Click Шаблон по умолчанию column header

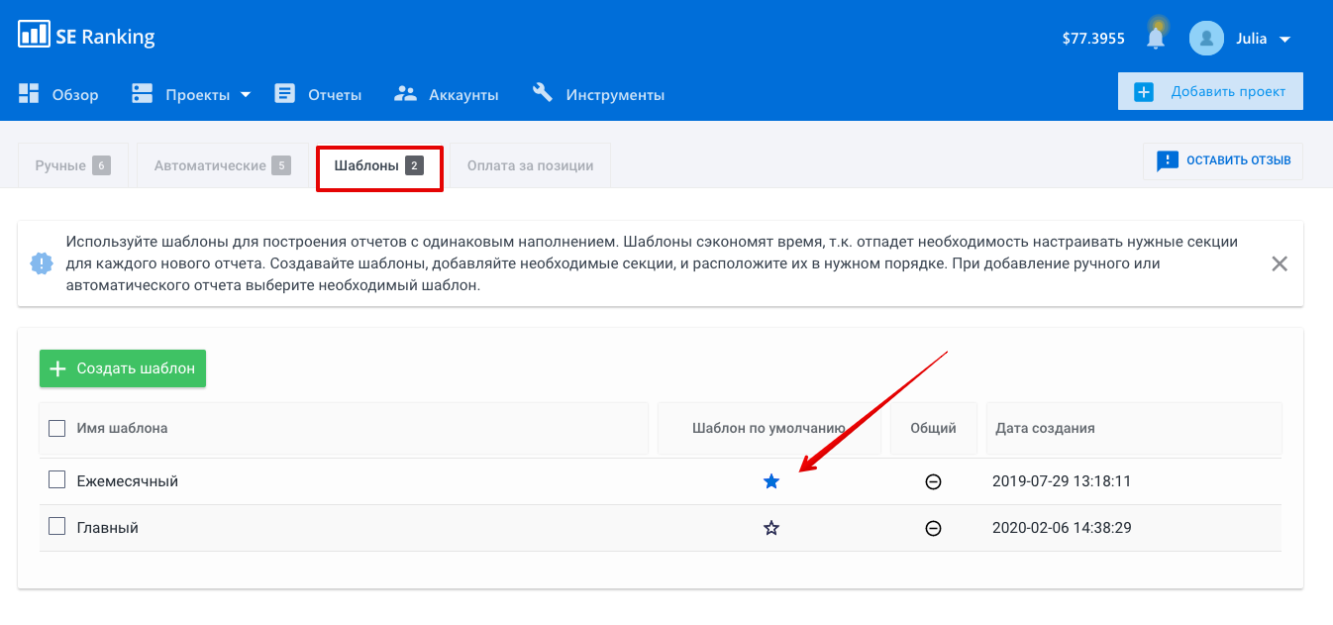point(769,429)
